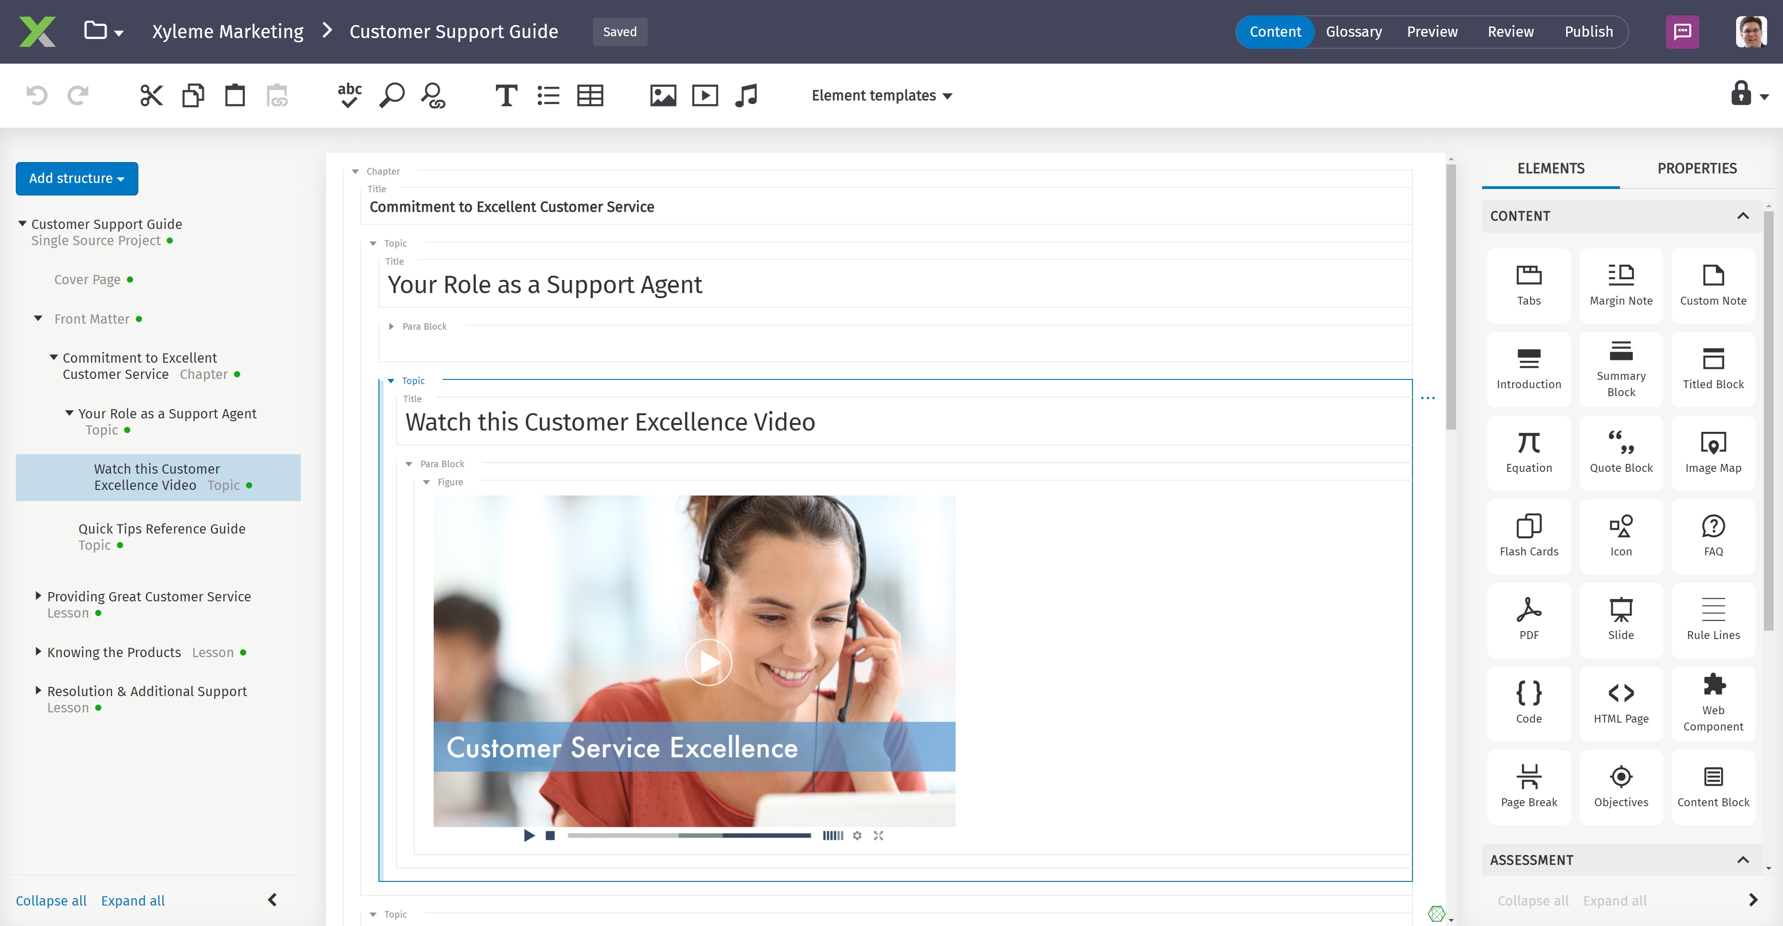Open the Add structure menu
The height and width of the screenshot is (926, 1783).
click(x=77, y=178)
